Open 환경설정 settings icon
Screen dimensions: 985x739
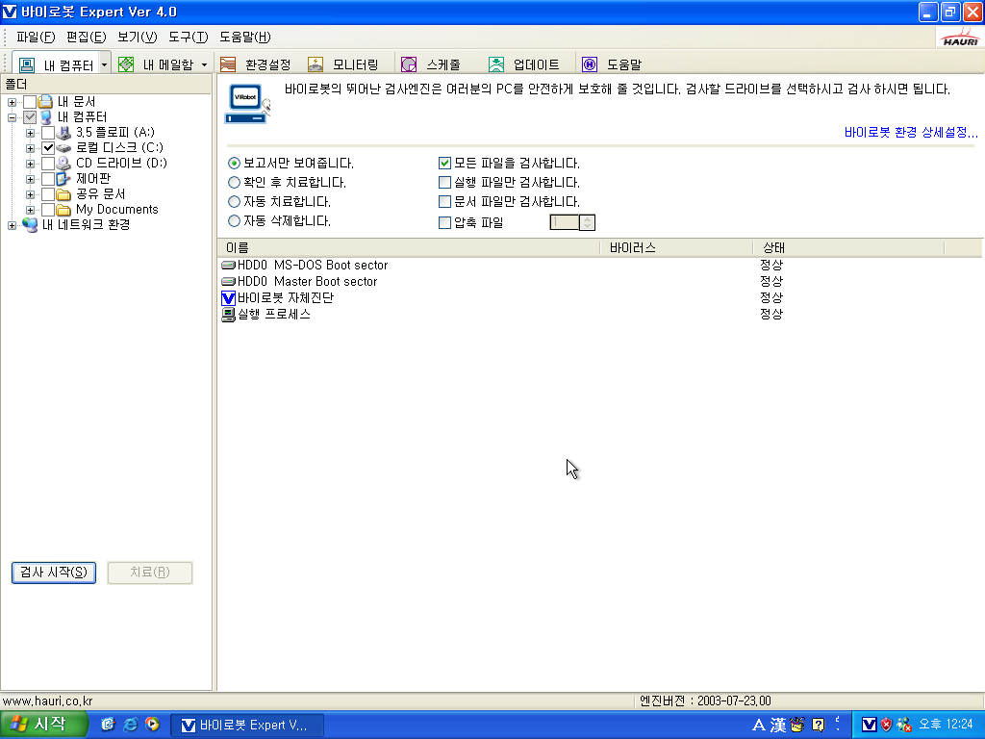228,64
